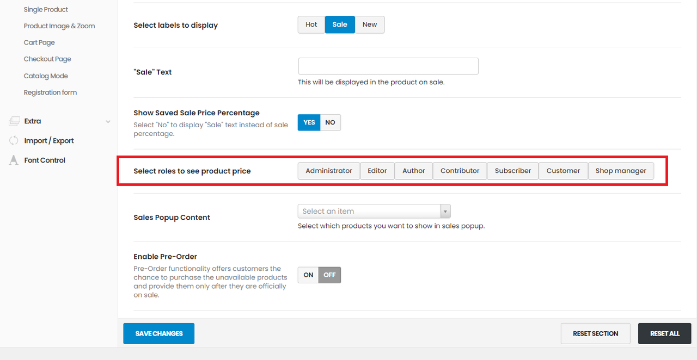Enable the Hot label option
This screenshot has height=360, width=697.
311,24
